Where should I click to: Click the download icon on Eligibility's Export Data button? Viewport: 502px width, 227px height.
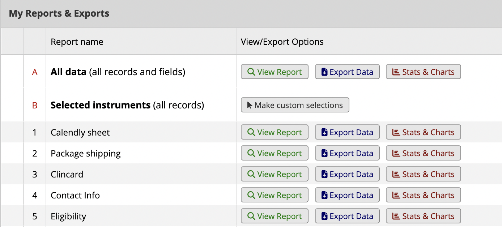tap(324, 216)
